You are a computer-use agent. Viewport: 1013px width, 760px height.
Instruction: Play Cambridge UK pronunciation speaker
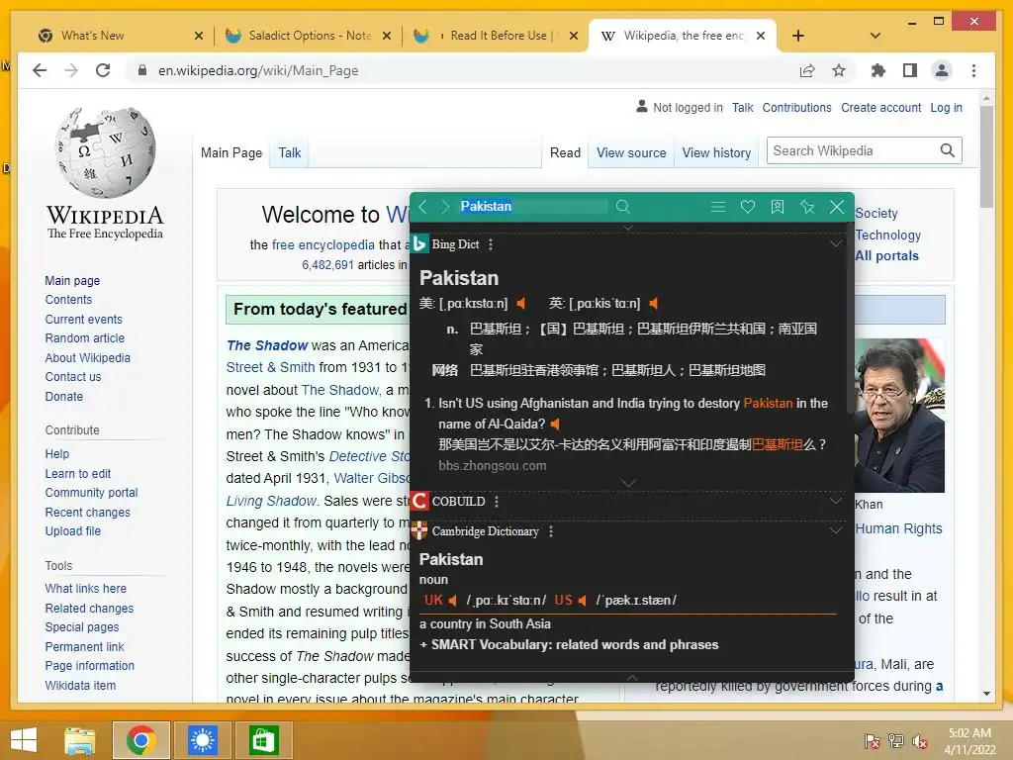pyautogui.click(x=453, y=601)
